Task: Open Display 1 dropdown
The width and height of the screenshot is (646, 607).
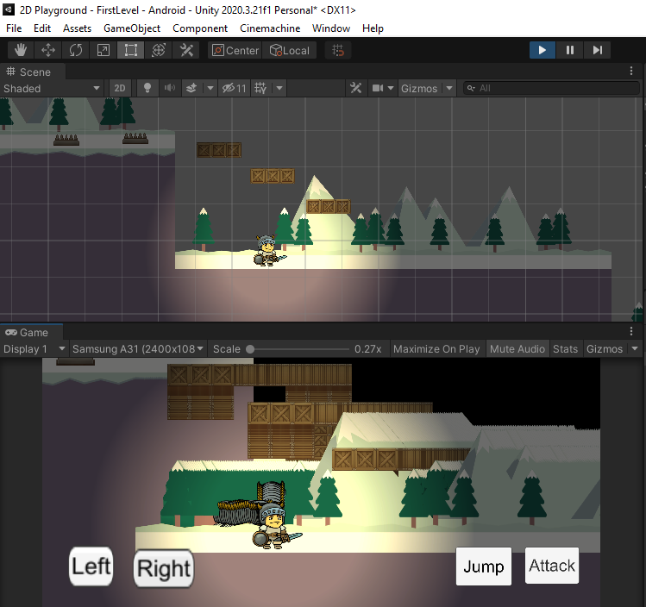Action: (x=34, y=349)
